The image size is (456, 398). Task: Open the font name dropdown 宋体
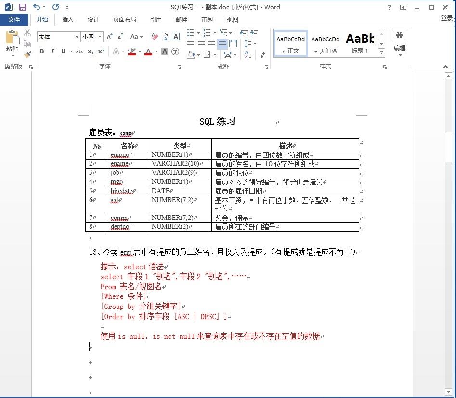pyautogui.click(x=77, y=37)
